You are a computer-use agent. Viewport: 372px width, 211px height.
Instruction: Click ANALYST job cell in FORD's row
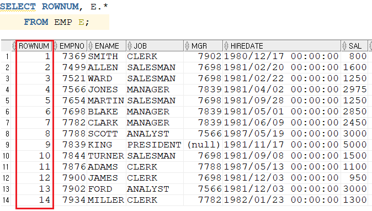click(155, 189)
